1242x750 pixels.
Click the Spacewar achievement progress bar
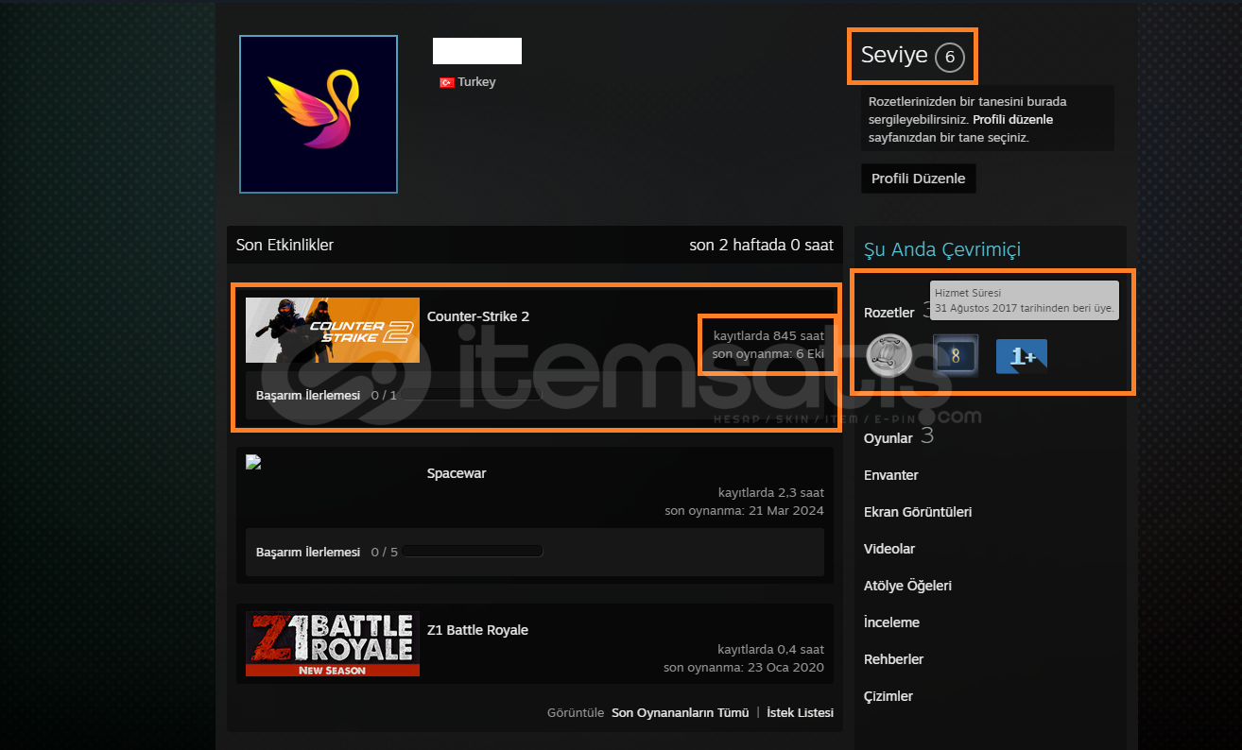pos(473,552)
